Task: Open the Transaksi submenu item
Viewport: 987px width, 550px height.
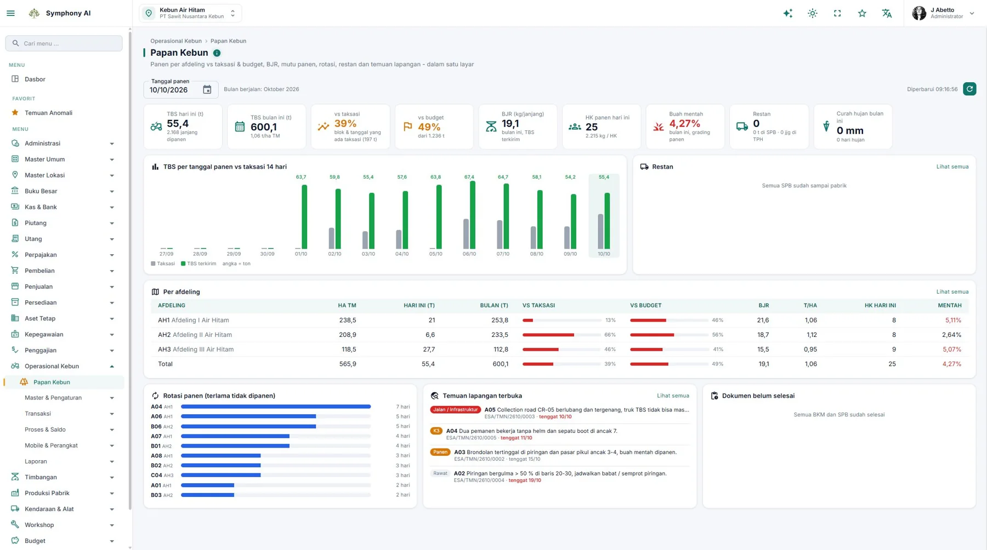Action: [63, 414]
